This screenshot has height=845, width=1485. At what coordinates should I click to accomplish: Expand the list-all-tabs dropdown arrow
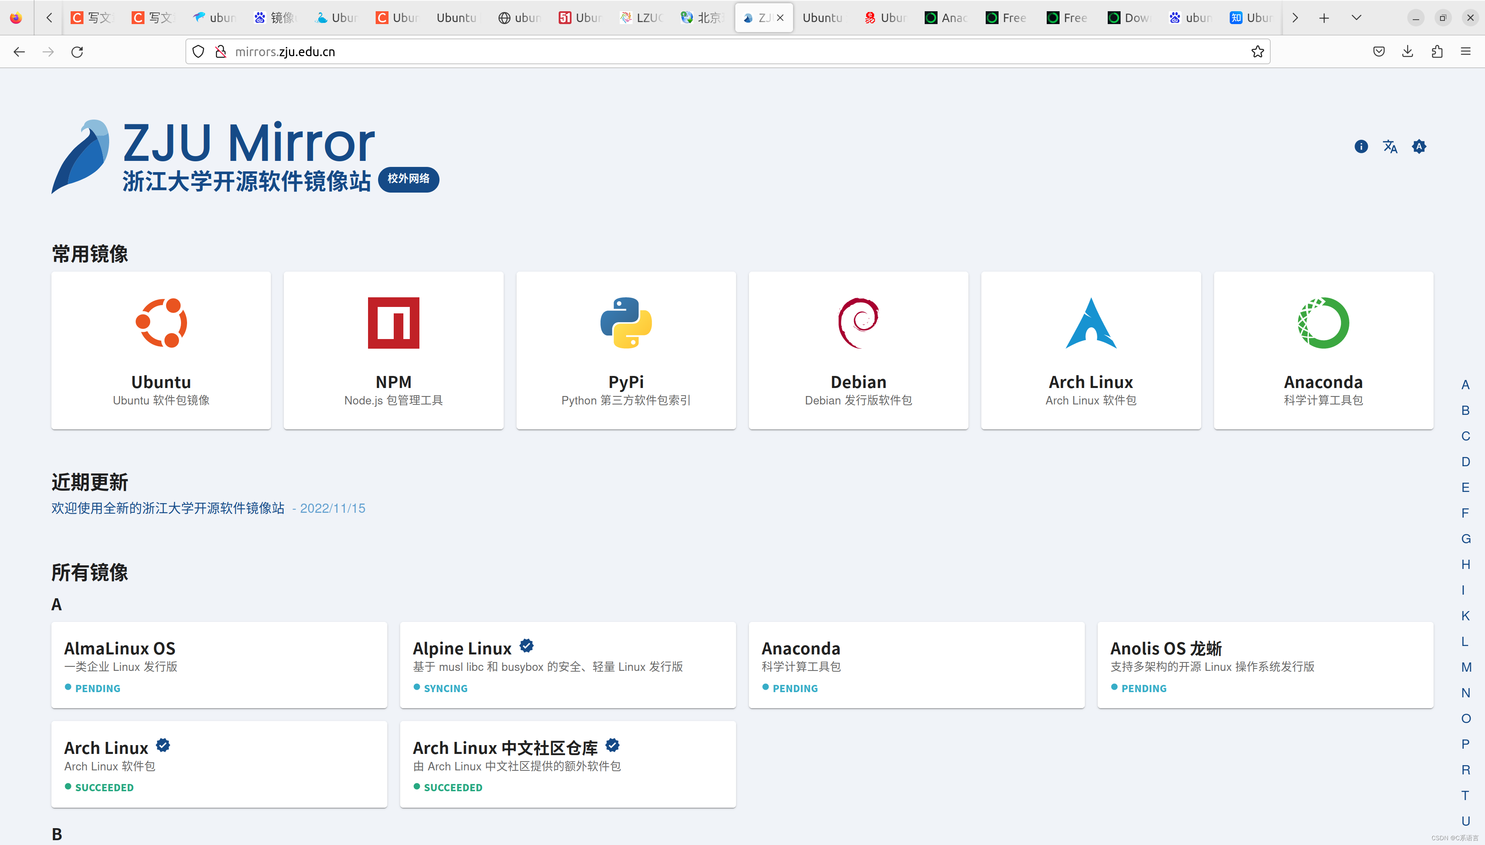pos(1356,18)
